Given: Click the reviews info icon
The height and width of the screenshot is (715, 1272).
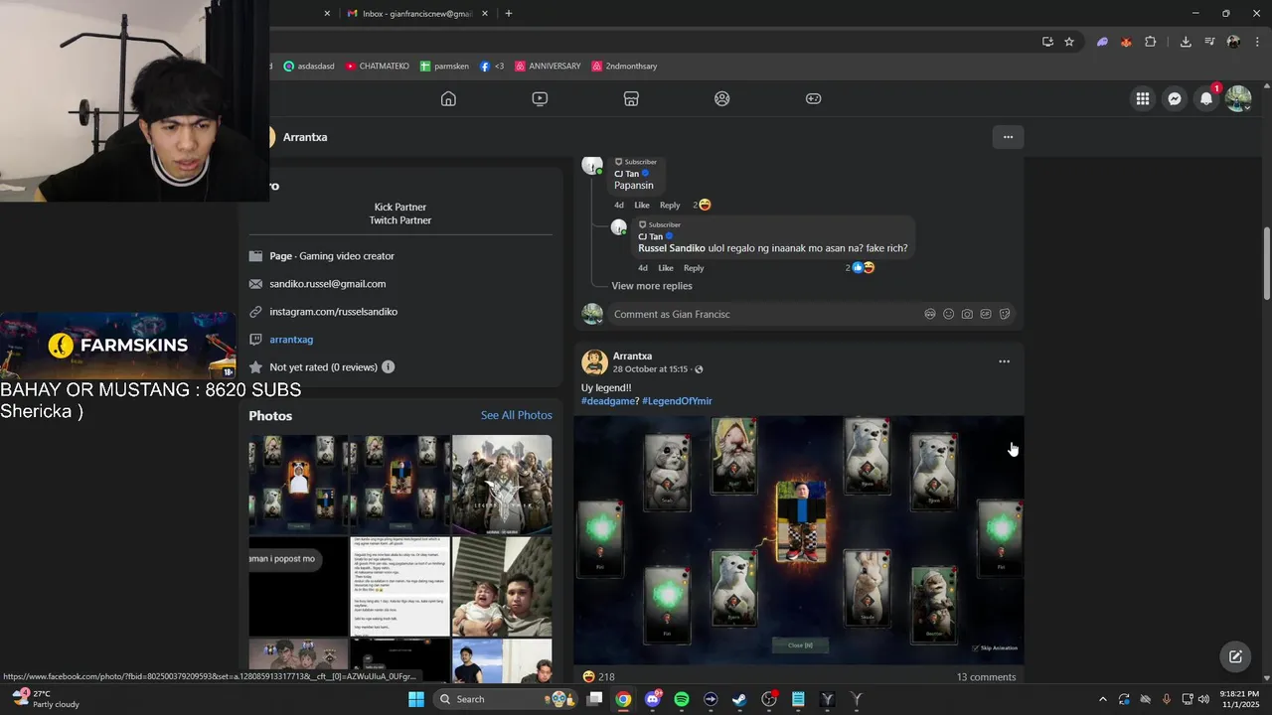Looking at the screenshot, I should click(x=389, y=367).
